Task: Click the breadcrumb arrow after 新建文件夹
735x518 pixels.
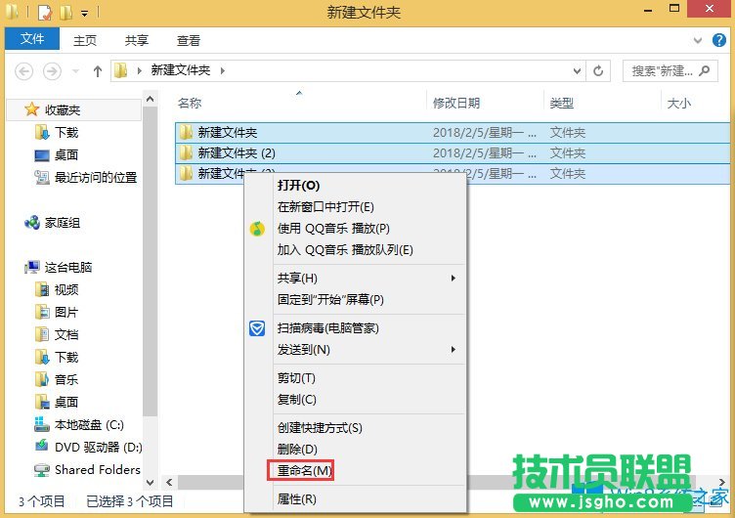Action: tap(223, 70)
